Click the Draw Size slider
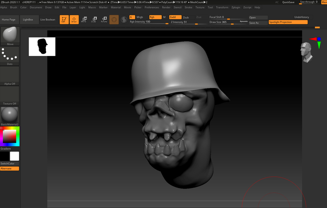The image size is (327, 208). (228, 22)
